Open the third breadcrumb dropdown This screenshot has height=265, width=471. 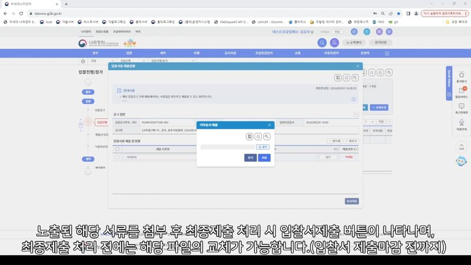coord(173,61)
